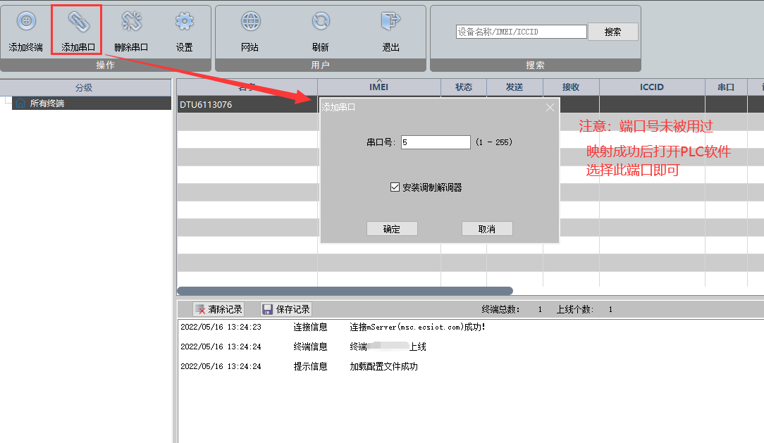Click 取消 to cancel the dialog
Image resolution: width=764 pixels, height=443 pixels.
pyautogui.click(x=487, y=229)
